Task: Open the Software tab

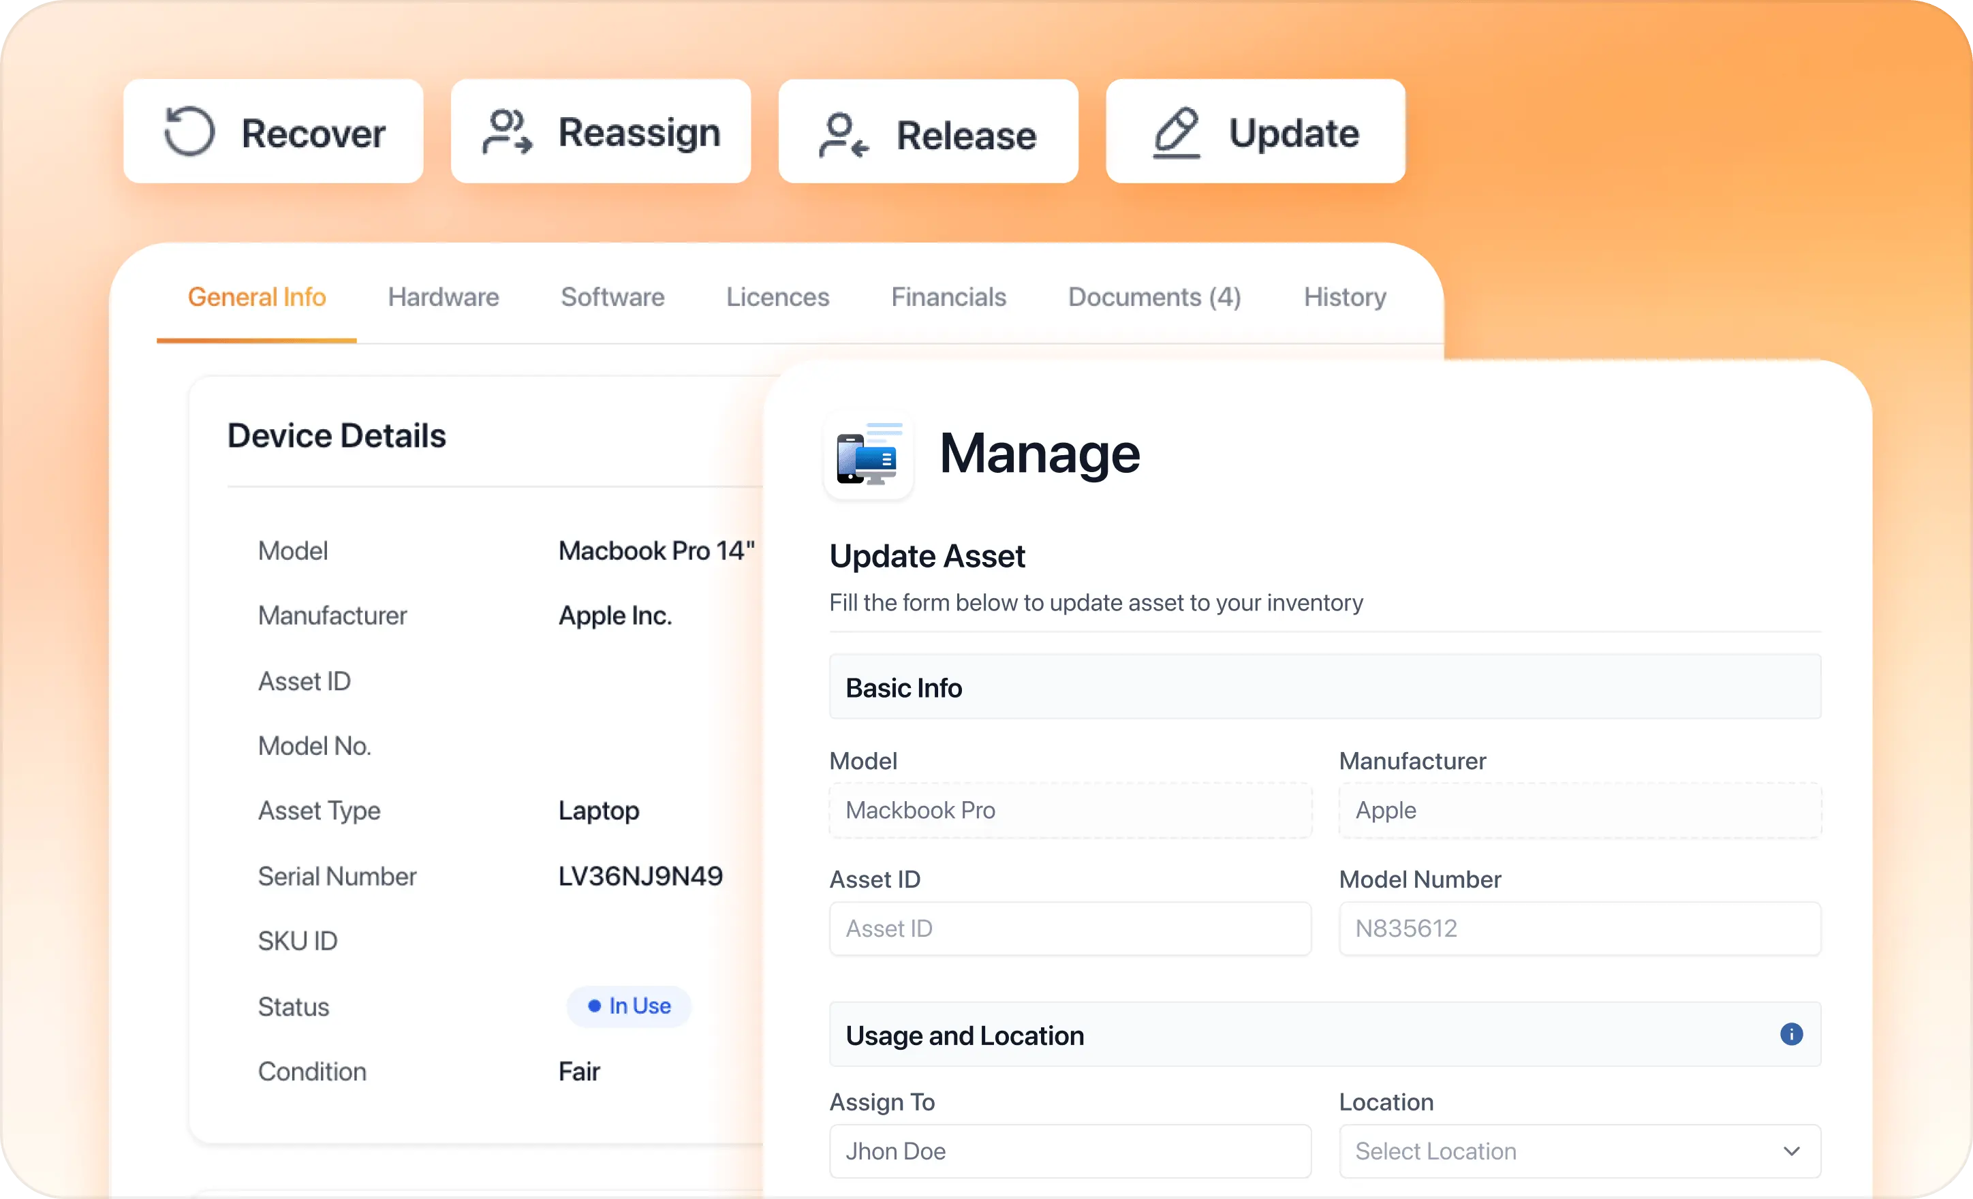Action: tap(612, 297)
